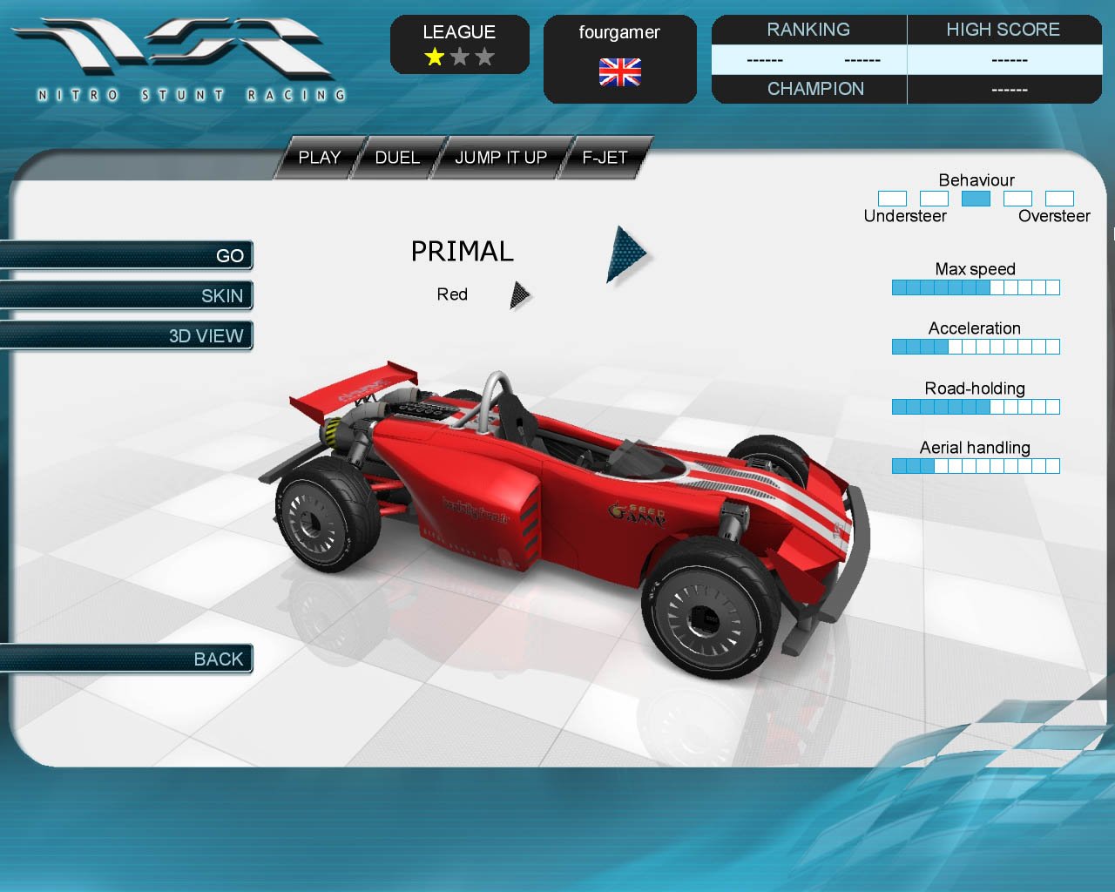This screenshot has width=1115, height=892.
Task: Switch to the F-JET tab
Action: [x=605, y=158]
